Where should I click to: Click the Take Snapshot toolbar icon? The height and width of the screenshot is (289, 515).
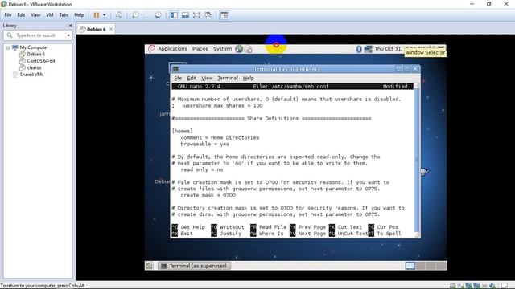point(135,15)
